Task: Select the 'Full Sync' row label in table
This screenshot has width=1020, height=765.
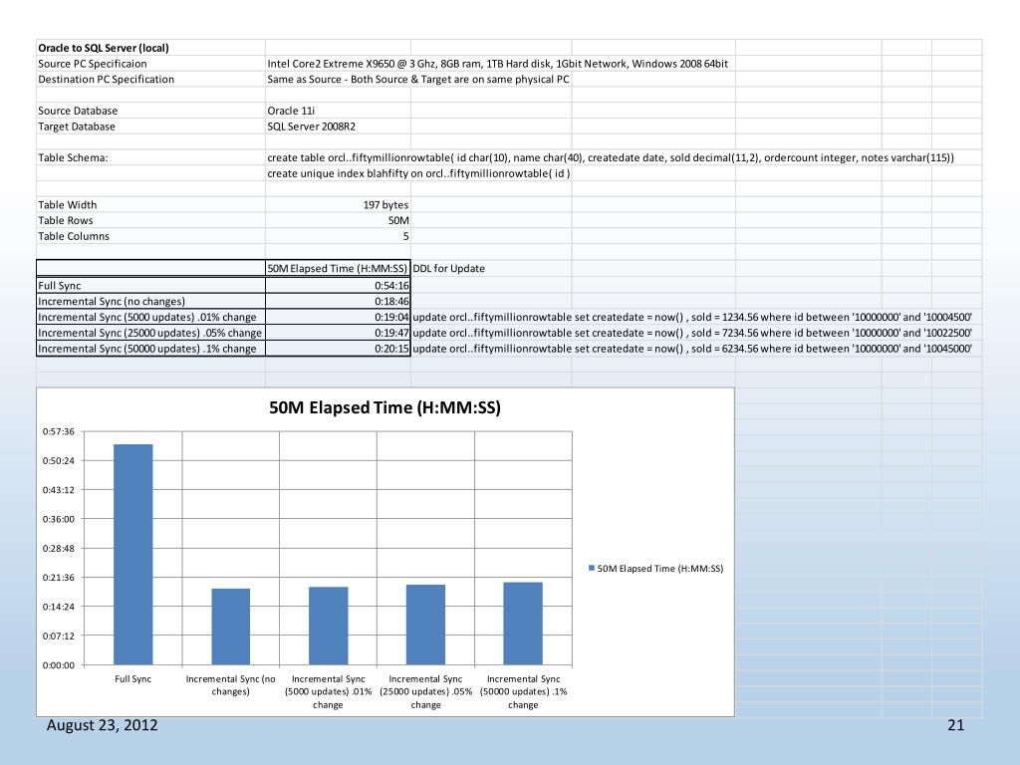Action: click(150, 285)
